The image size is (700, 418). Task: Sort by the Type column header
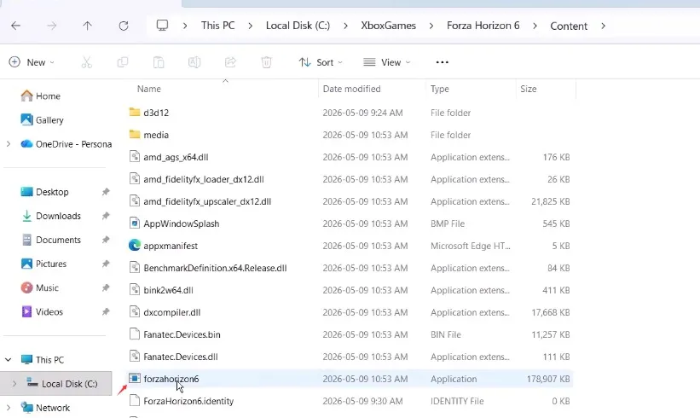pyautogui.click(x=440, y=89)
